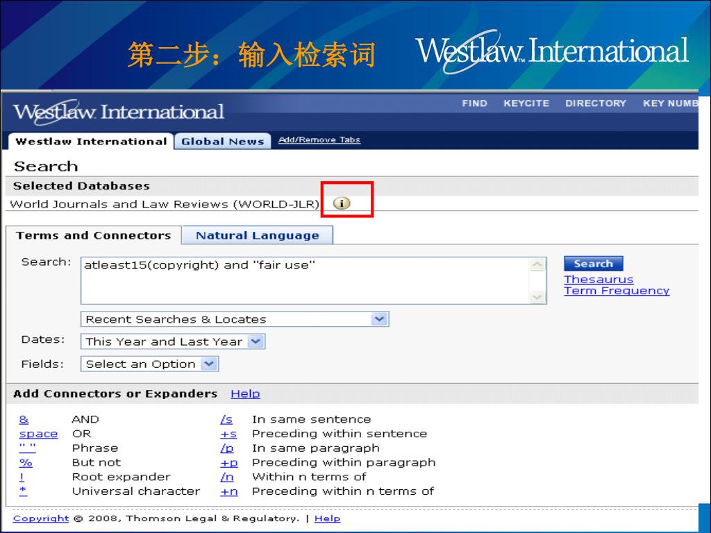Click inside the search query text box
Image resolution: width=711 pixels, height=533 pixels.
pos(305,280)
